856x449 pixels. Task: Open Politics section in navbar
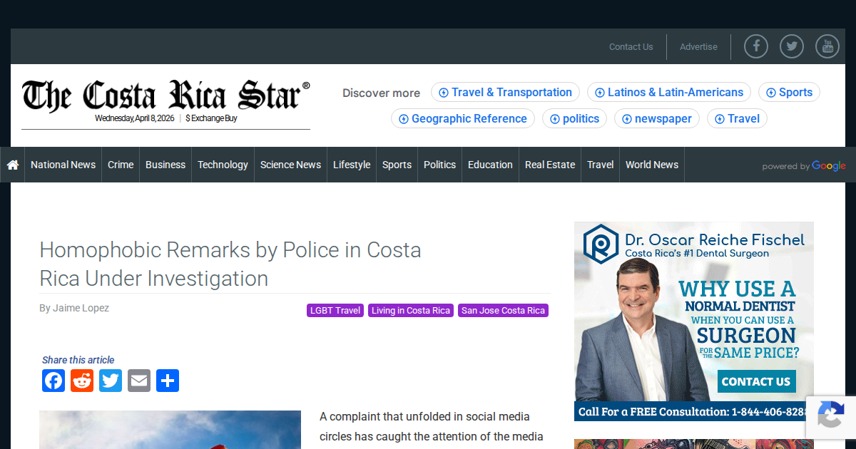click(439, 165)
